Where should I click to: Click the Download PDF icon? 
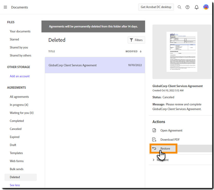click(154, 140)
